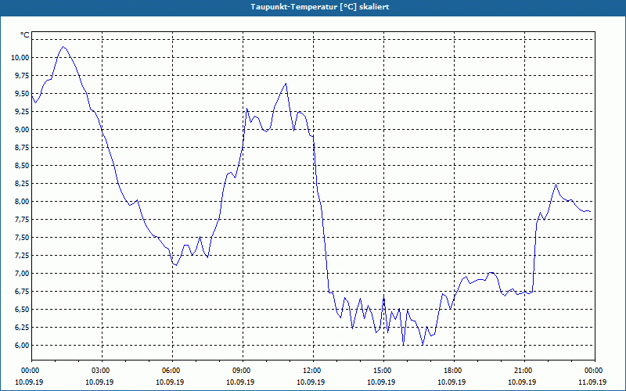This screenshot has width=626, height=391.
Task: Click the 6,75 y-axis value
Action: (x=21, y=291)
